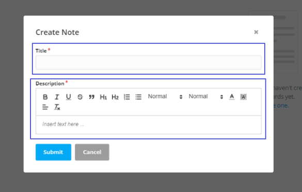Insert a numbered list
This screenshot has height=192, width=302.
click(126, 97)
